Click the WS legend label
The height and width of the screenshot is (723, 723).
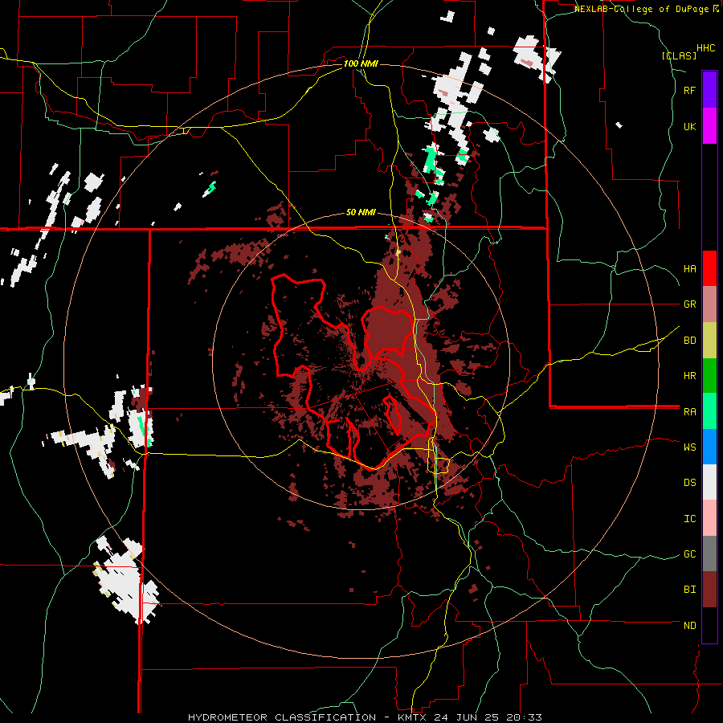pyautogui.click(x=689, y=447)
